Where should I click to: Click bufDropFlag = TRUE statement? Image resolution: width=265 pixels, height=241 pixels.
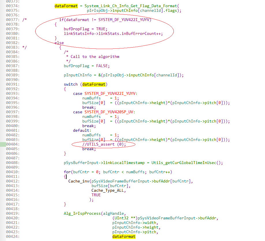tap(85, 29)
